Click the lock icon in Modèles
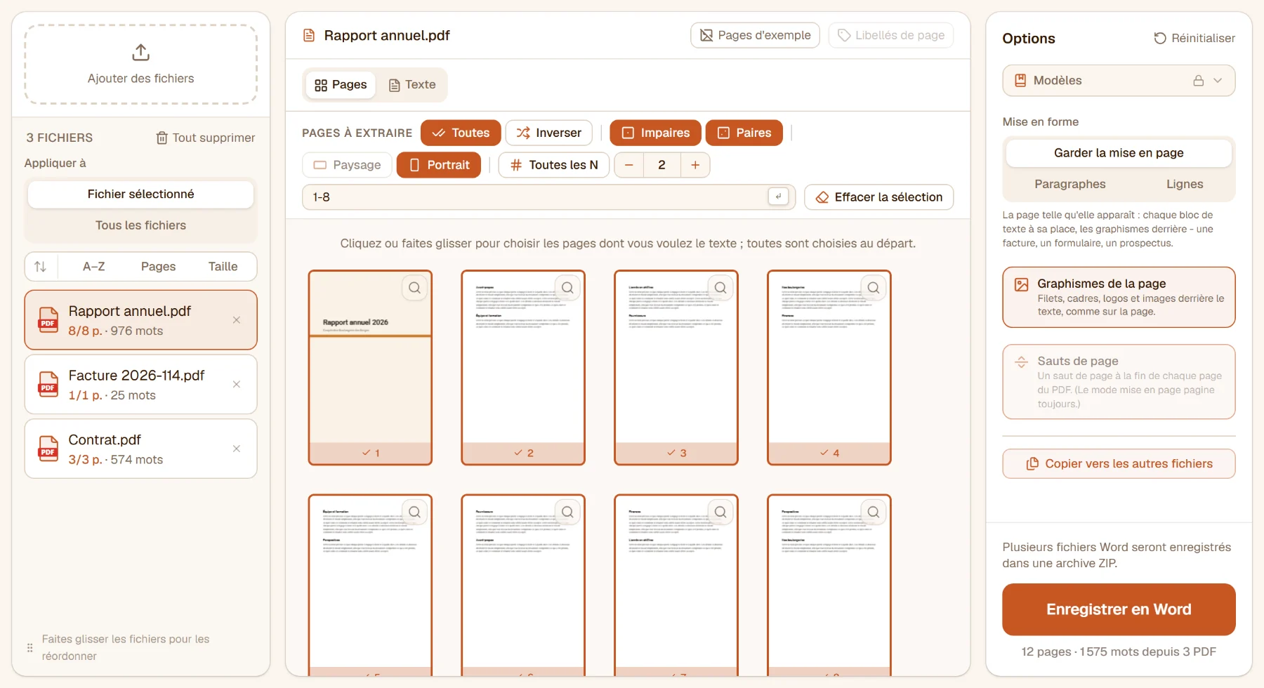 pyautogui.click(x=1199, y=81)
